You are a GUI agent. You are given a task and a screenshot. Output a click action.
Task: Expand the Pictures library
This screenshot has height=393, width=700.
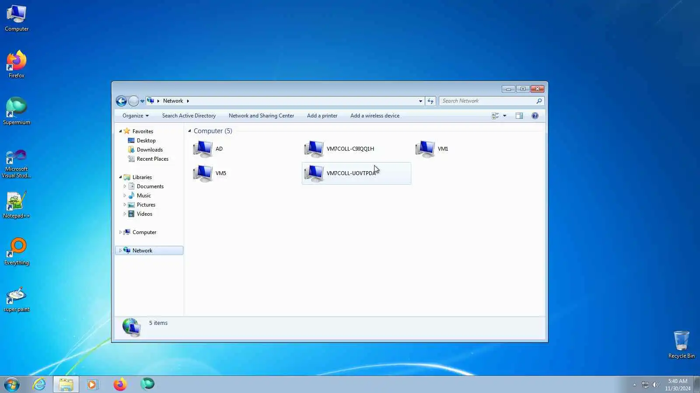[125, 205]
